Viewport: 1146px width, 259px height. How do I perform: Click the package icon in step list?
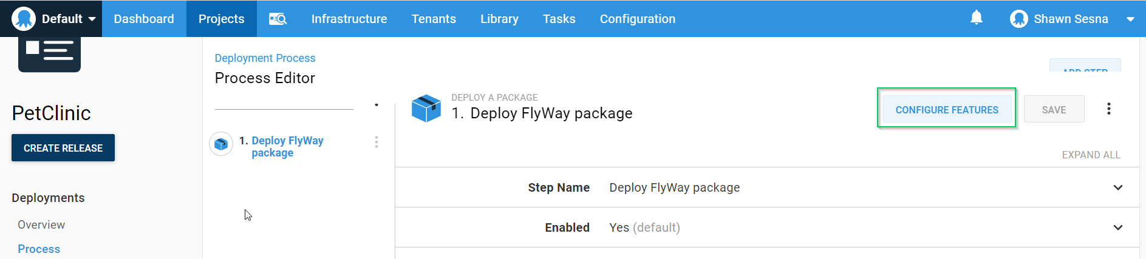click(x=221, y=144)
